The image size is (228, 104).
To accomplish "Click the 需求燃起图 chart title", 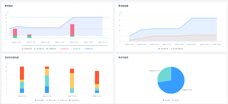I will (x=123, y=6).
